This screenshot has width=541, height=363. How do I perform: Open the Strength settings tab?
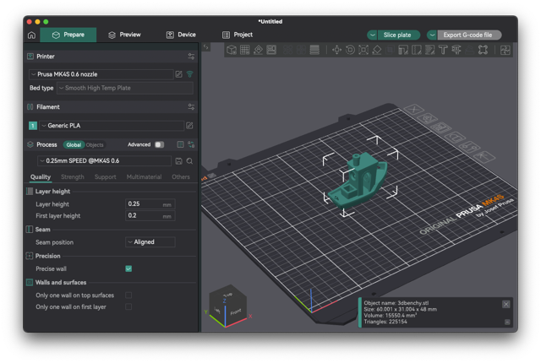tap(73, 176)
